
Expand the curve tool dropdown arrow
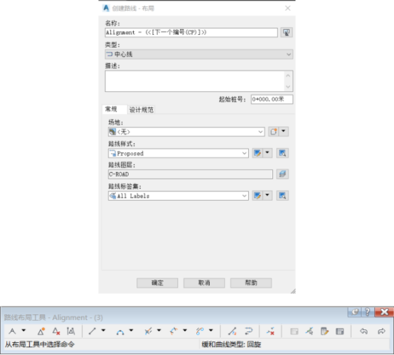point(131,330)
